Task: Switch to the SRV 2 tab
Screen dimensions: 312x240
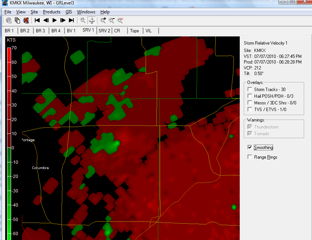Action: [x=104, y=31]
